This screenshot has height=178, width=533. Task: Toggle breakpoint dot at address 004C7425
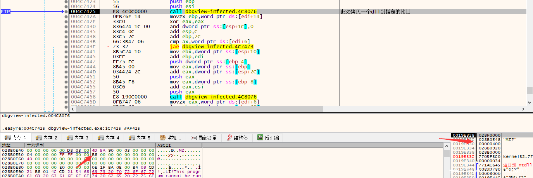coord(66,12)
